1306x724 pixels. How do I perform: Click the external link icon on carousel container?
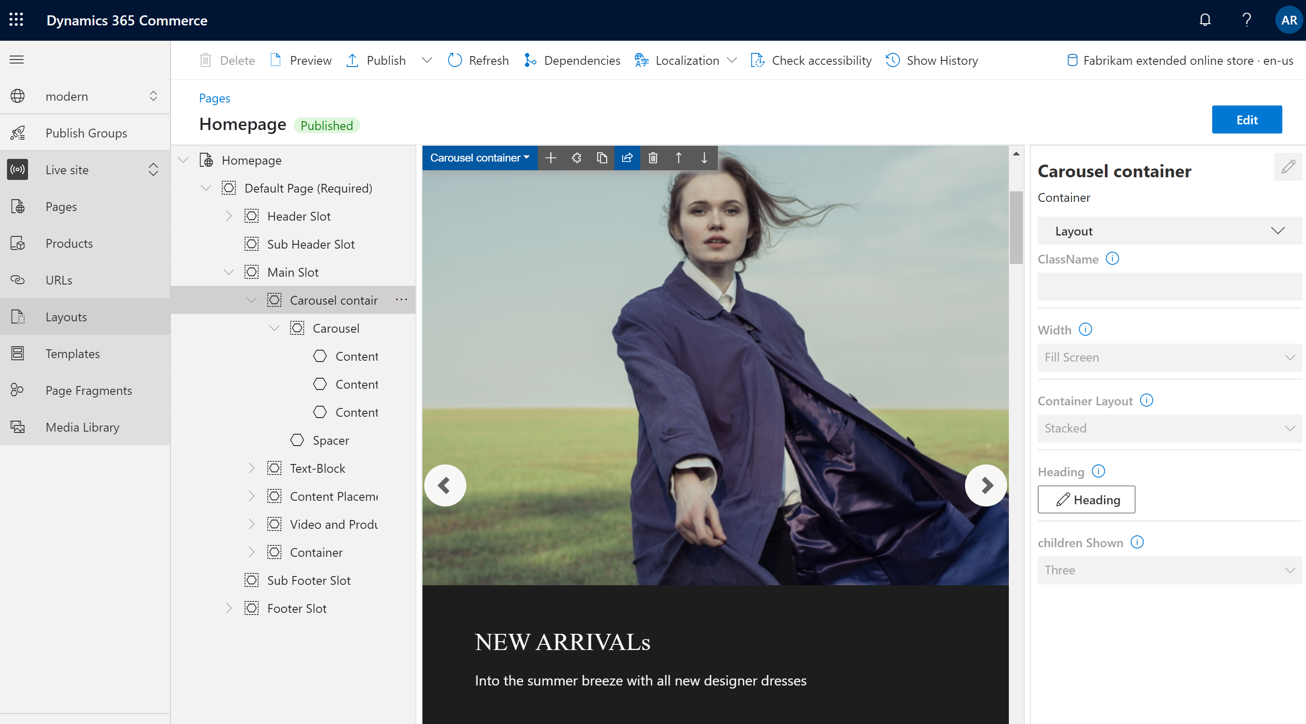628,159
